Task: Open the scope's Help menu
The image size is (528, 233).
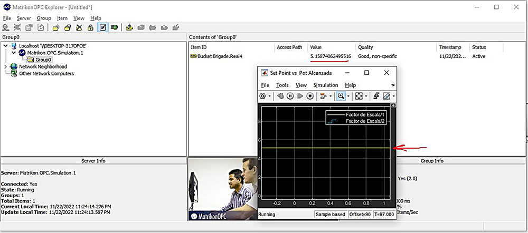Action: (350, 85)
